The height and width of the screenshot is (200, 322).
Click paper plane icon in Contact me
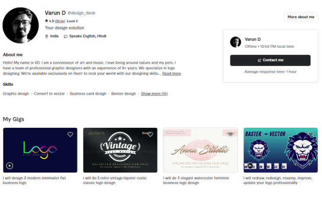tap(259, 60)
